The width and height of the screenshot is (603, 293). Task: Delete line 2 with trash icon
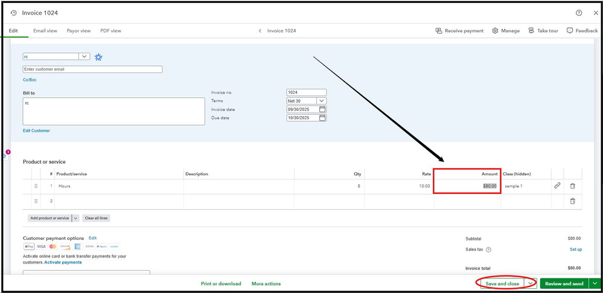coord(572,201)
